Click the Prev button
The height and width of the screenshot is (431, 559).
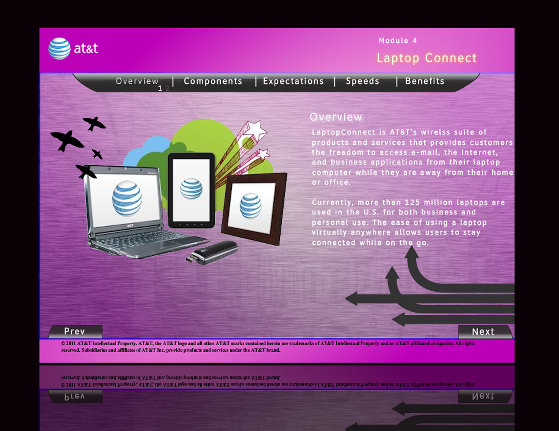coord(75,332)
